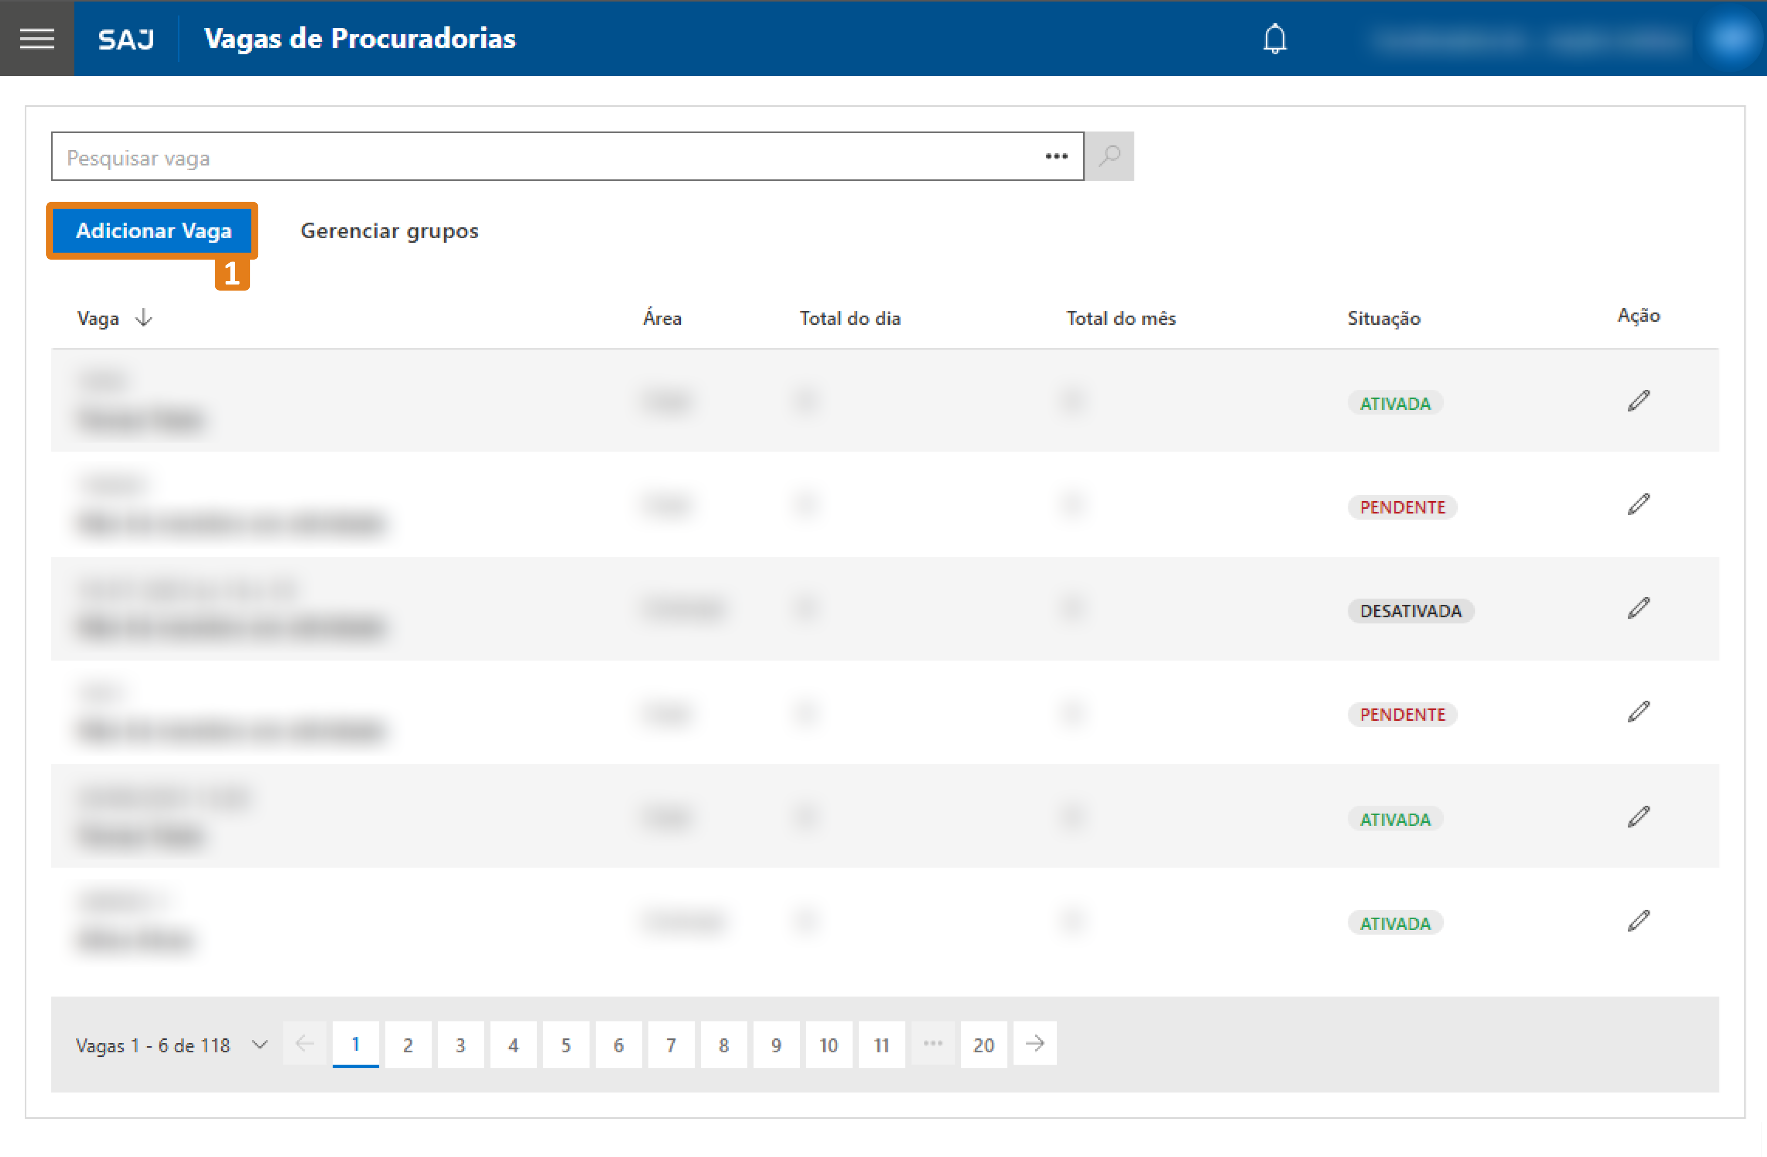Viewport: 1767px width, 1157px height.
Task: Expand hidden pages ellipsis in pagination
Action: [932, 1043]
